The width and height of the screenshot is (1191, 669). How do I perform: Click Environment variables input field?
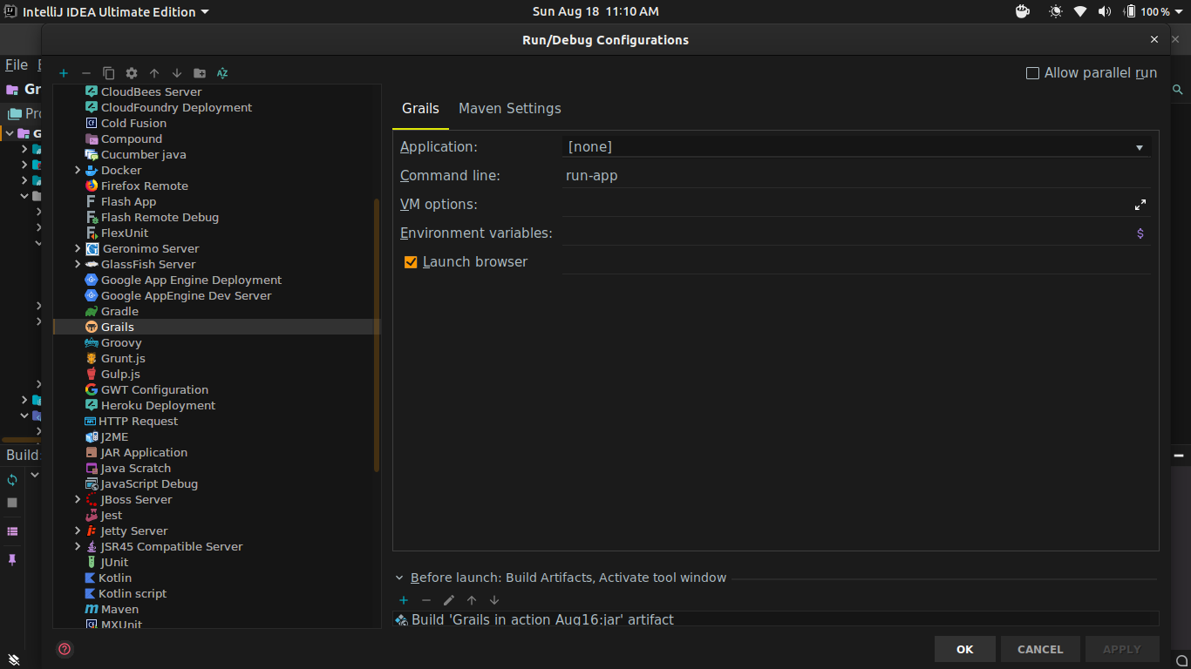coord(846,233)
